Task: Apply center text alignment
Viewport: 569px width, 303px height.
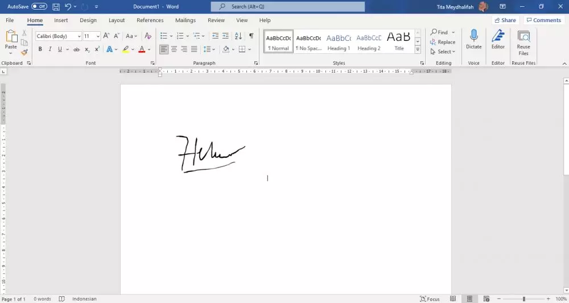Action: point(174,49)
